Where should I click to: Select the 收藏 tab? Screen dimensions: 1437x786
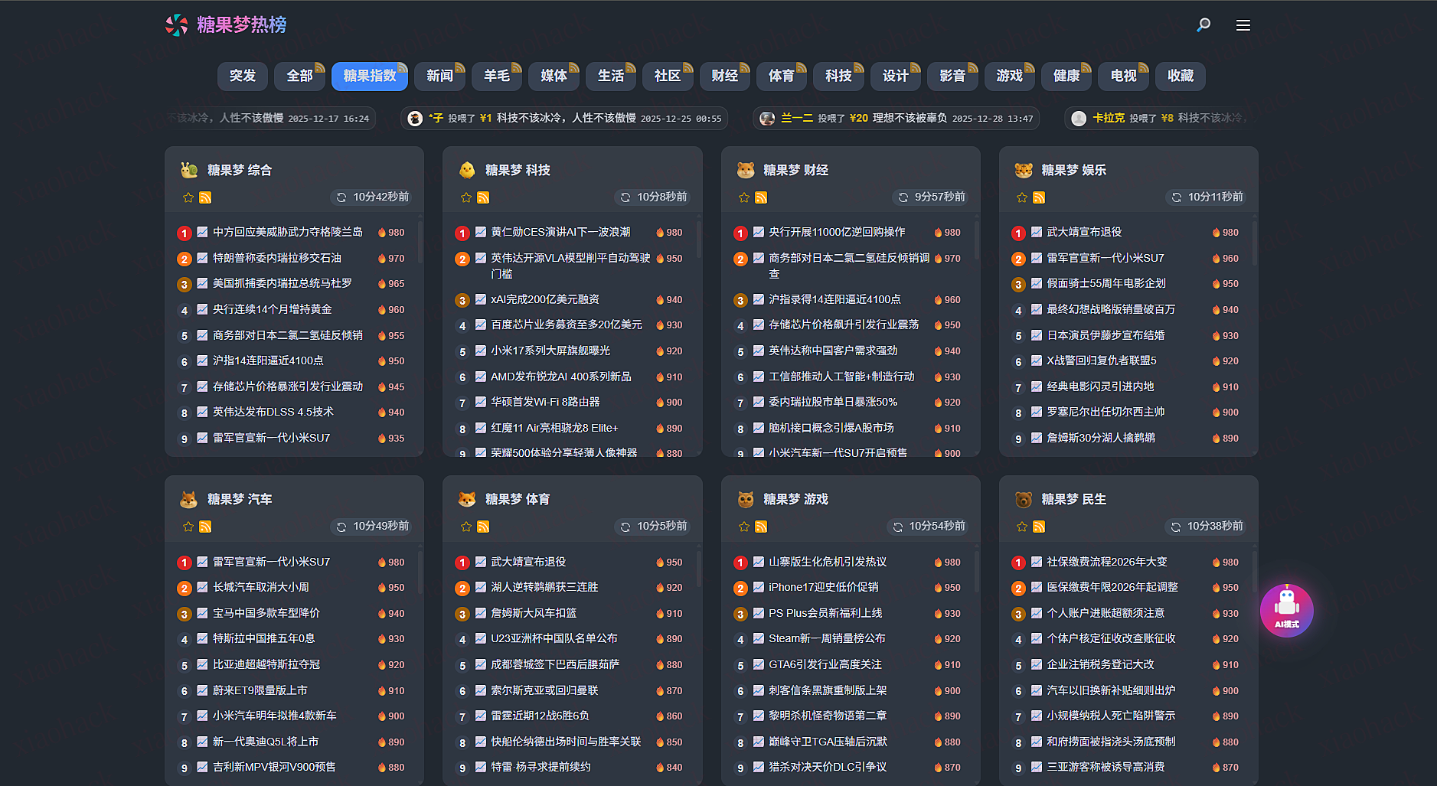(1180, 76)
